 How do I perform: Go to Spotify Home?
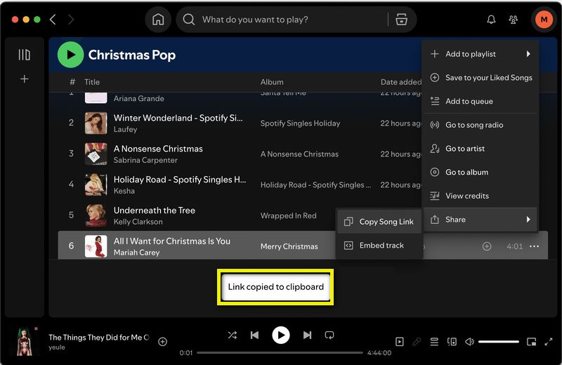[x=158, y=20]
